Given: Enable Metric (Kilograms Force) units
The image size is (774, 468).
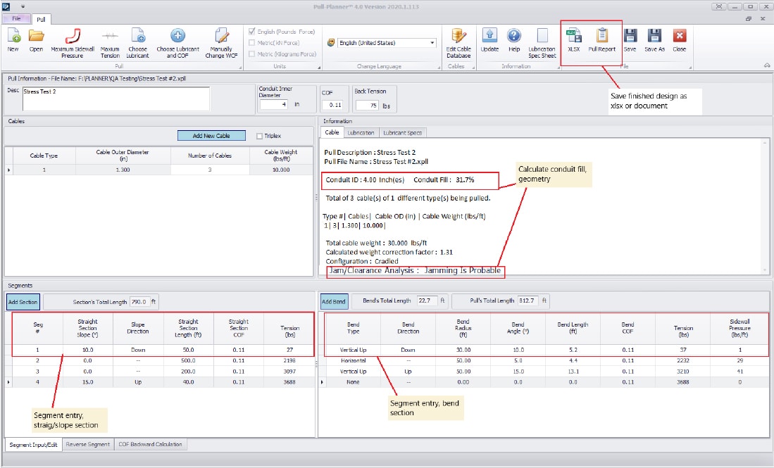Looking at the screenshot, I should [x=252, y=54].
